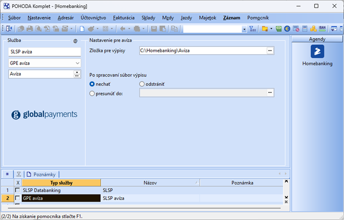
Task: Open the Adresár menu
Action: (66, 18)
